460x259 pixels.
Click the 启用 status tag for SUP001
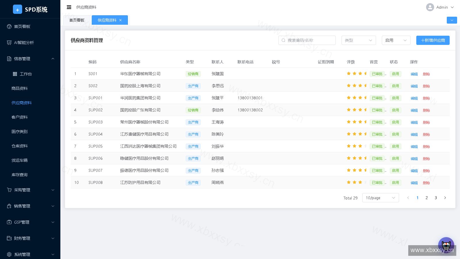[x=396, y=98]
